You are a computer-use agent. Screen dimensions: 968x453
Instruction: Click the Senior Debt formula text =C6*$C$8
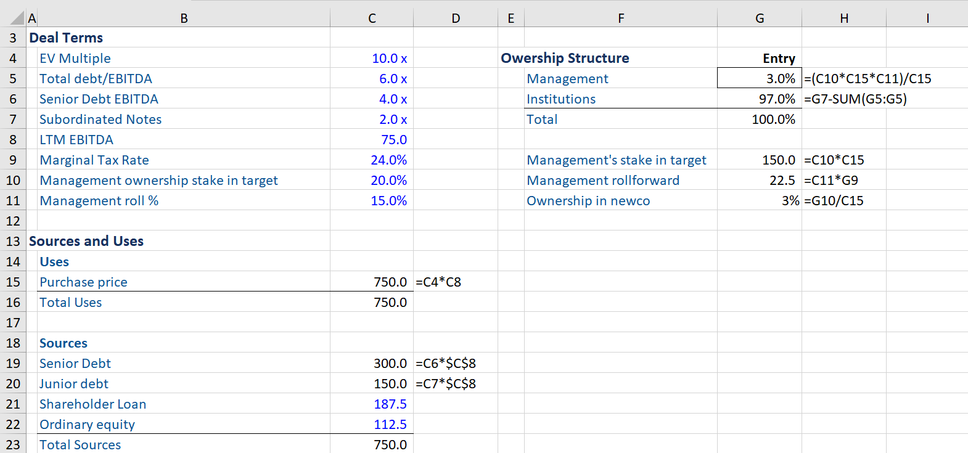[446, 364]
